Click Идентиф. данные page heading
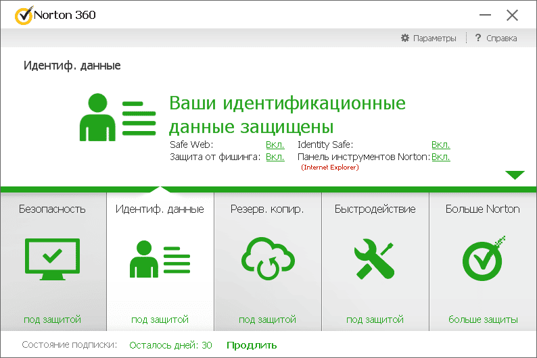The image size is (537, 358). coord(72,66)
